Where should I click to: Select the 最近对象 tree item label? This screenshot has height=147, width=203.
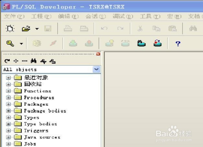point(36,78)
